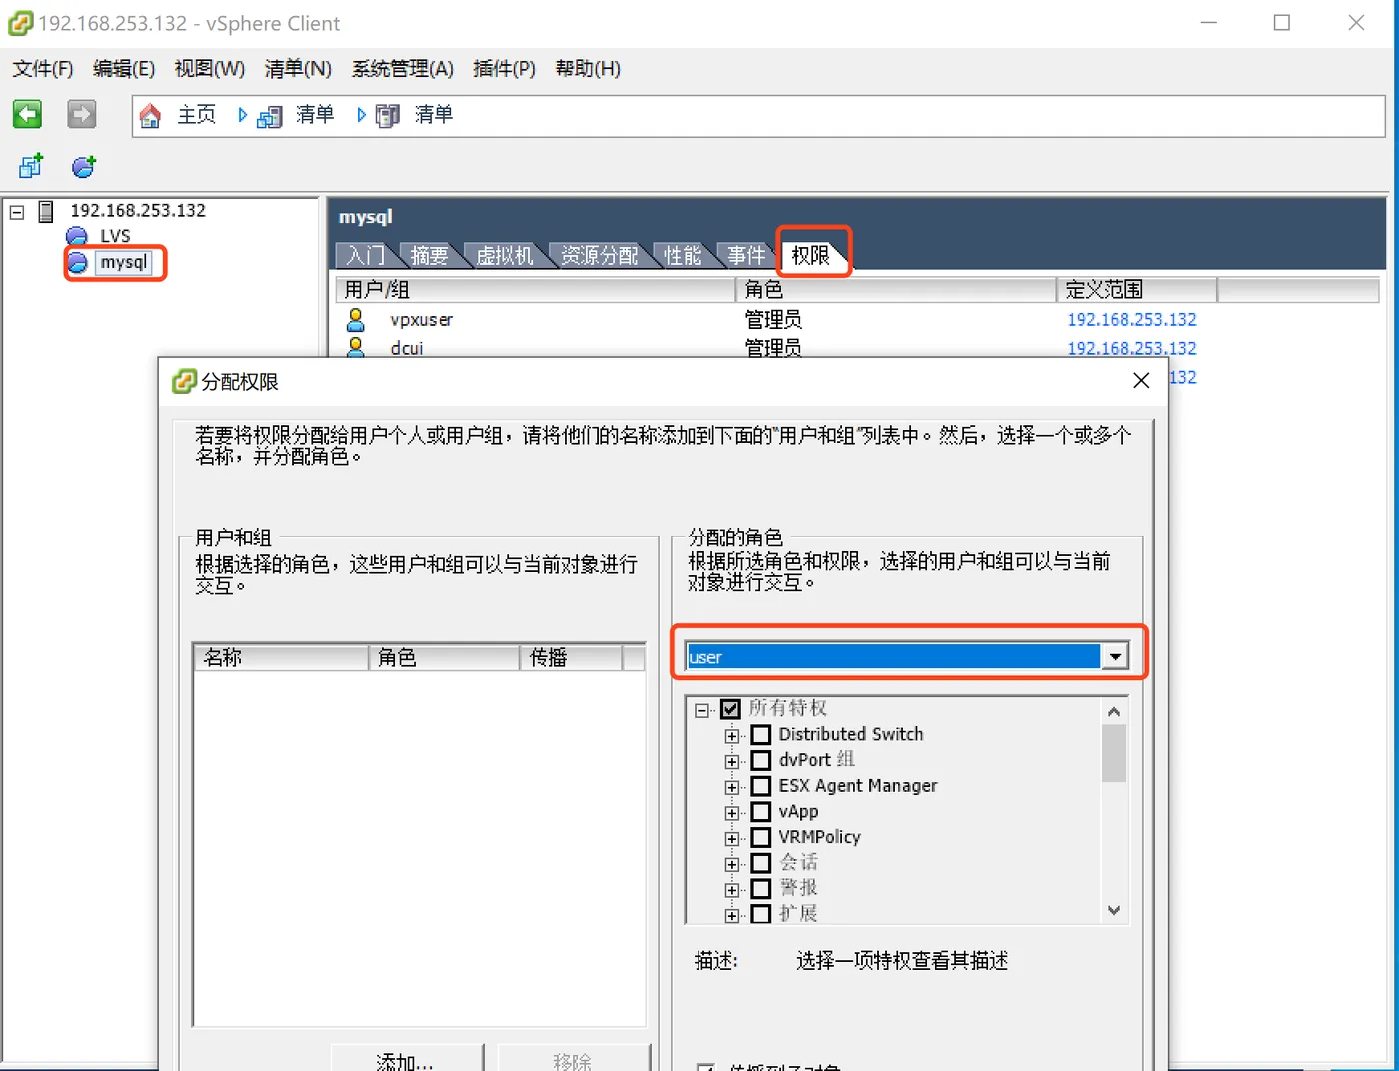Check the 会话 privilege checkbox
Image resolution: width=1399 pixels, height=1071 pixels.
click(x=761, y=863)
